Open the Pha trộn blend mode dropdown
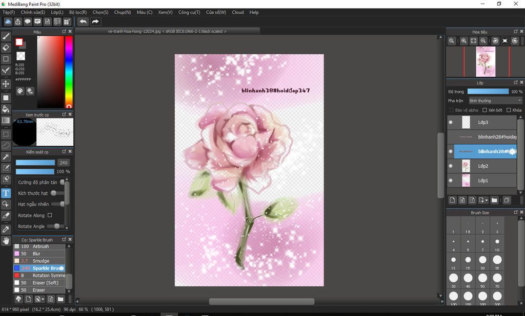This screenshot has height=316, width=525. tap(495, 101)
